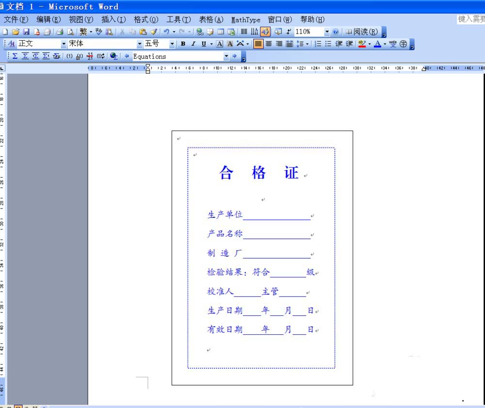Toggle distributed alignment

[x=289, y=44]
